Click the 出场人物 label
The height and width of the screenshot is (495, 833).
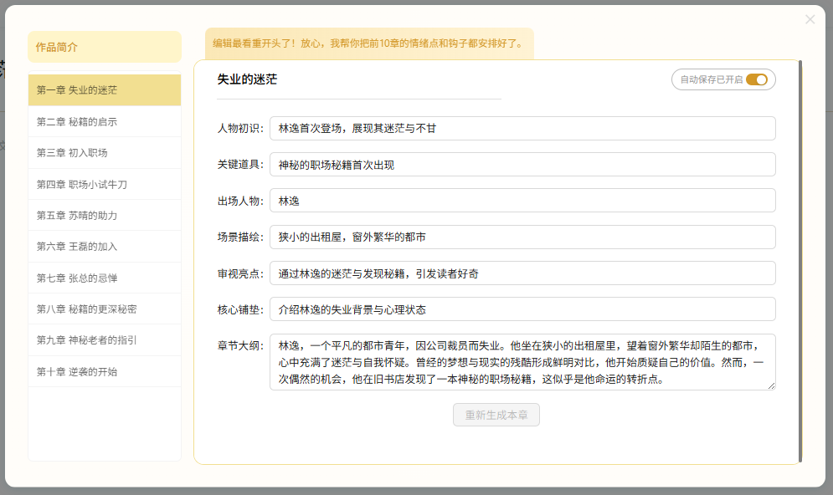point(240,201)
